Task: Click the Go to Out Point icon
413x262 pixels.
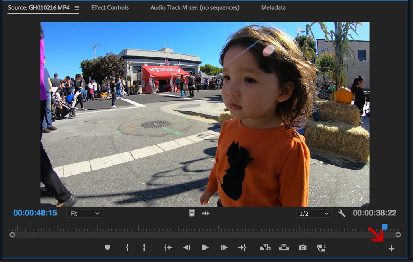Action: point(242,247)
